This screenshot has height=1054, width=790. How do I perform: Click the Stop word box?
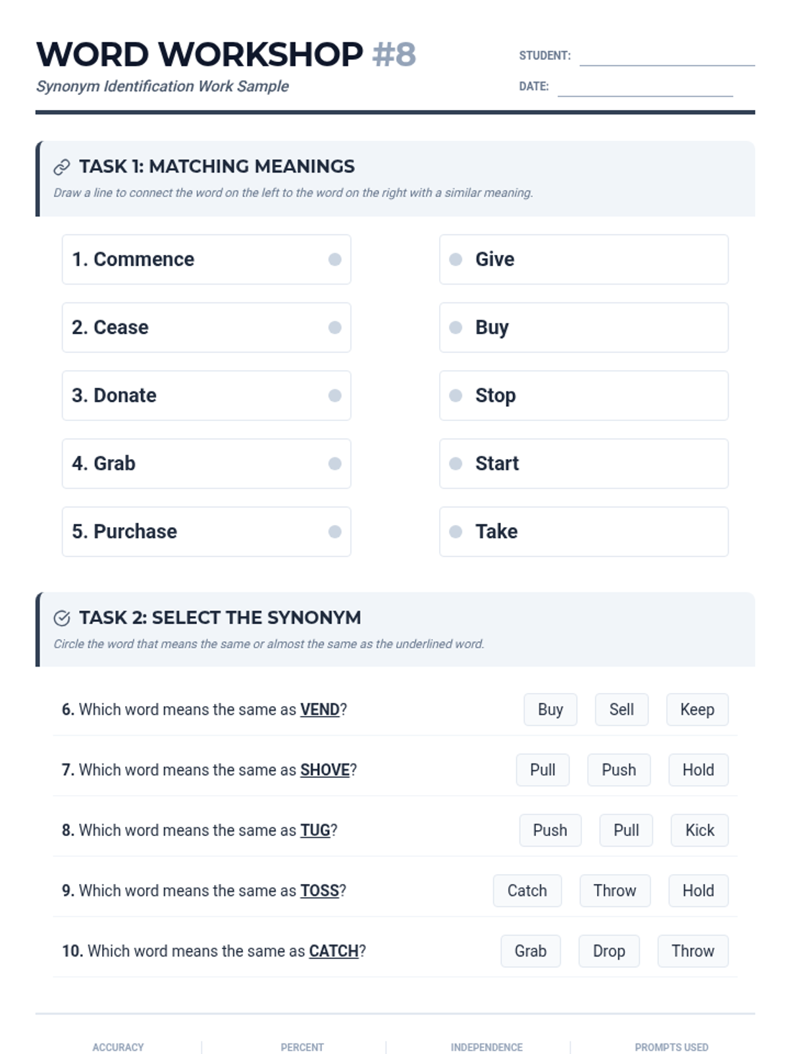point(583,396)
